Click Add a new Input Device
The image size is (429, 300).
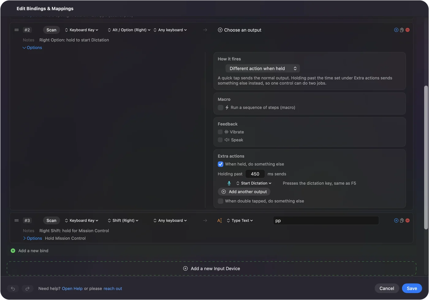pos(211,269)
